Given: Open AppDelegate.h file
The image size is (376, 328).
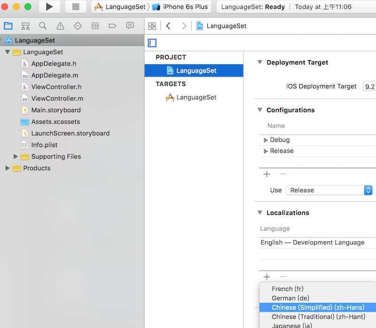Looking at the screenshot, I should (x=54, y=64).
